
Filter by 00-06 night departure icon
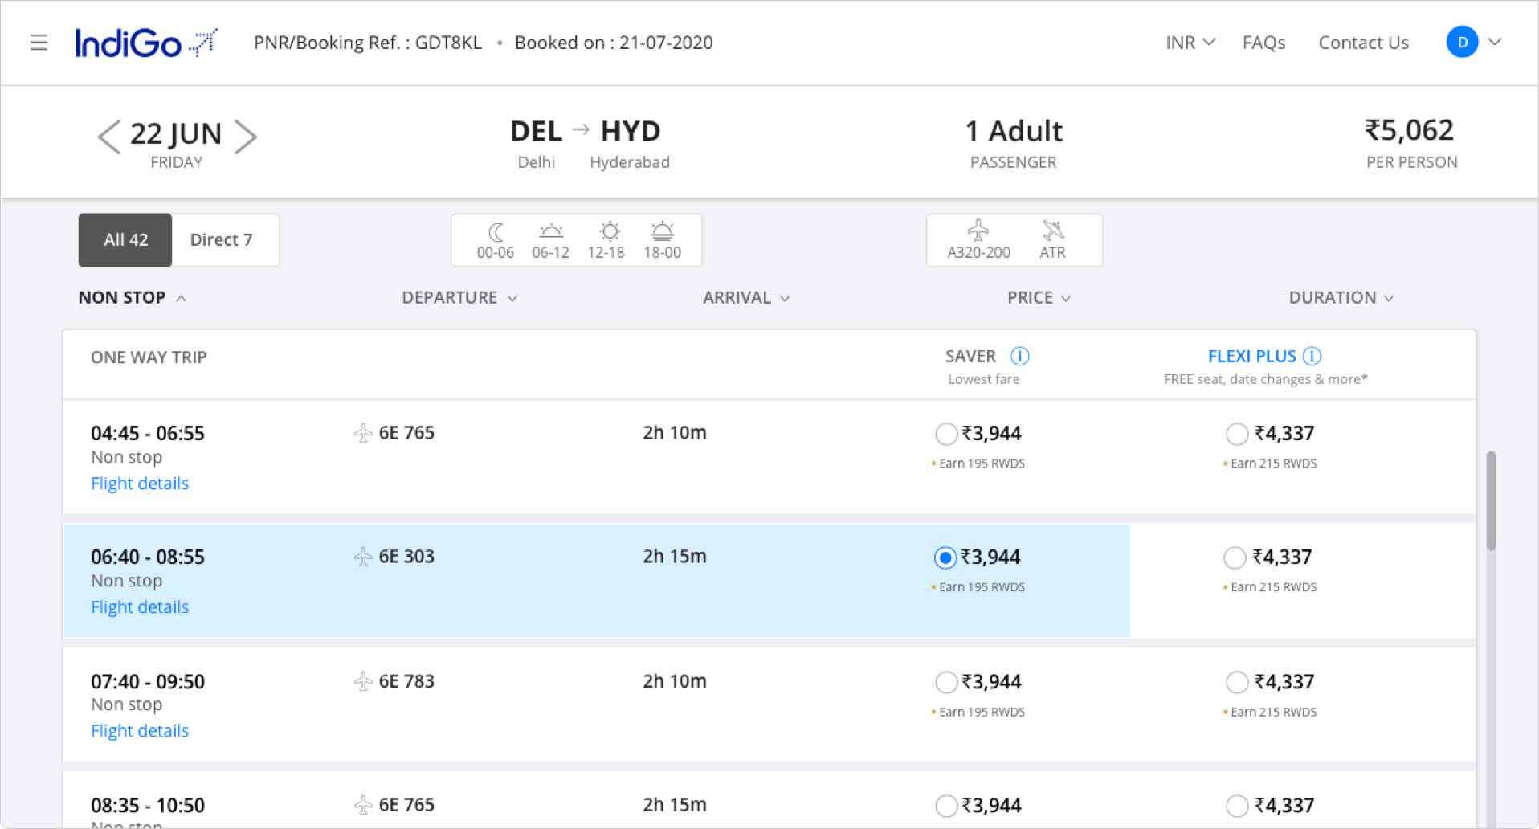click(495, 240)
